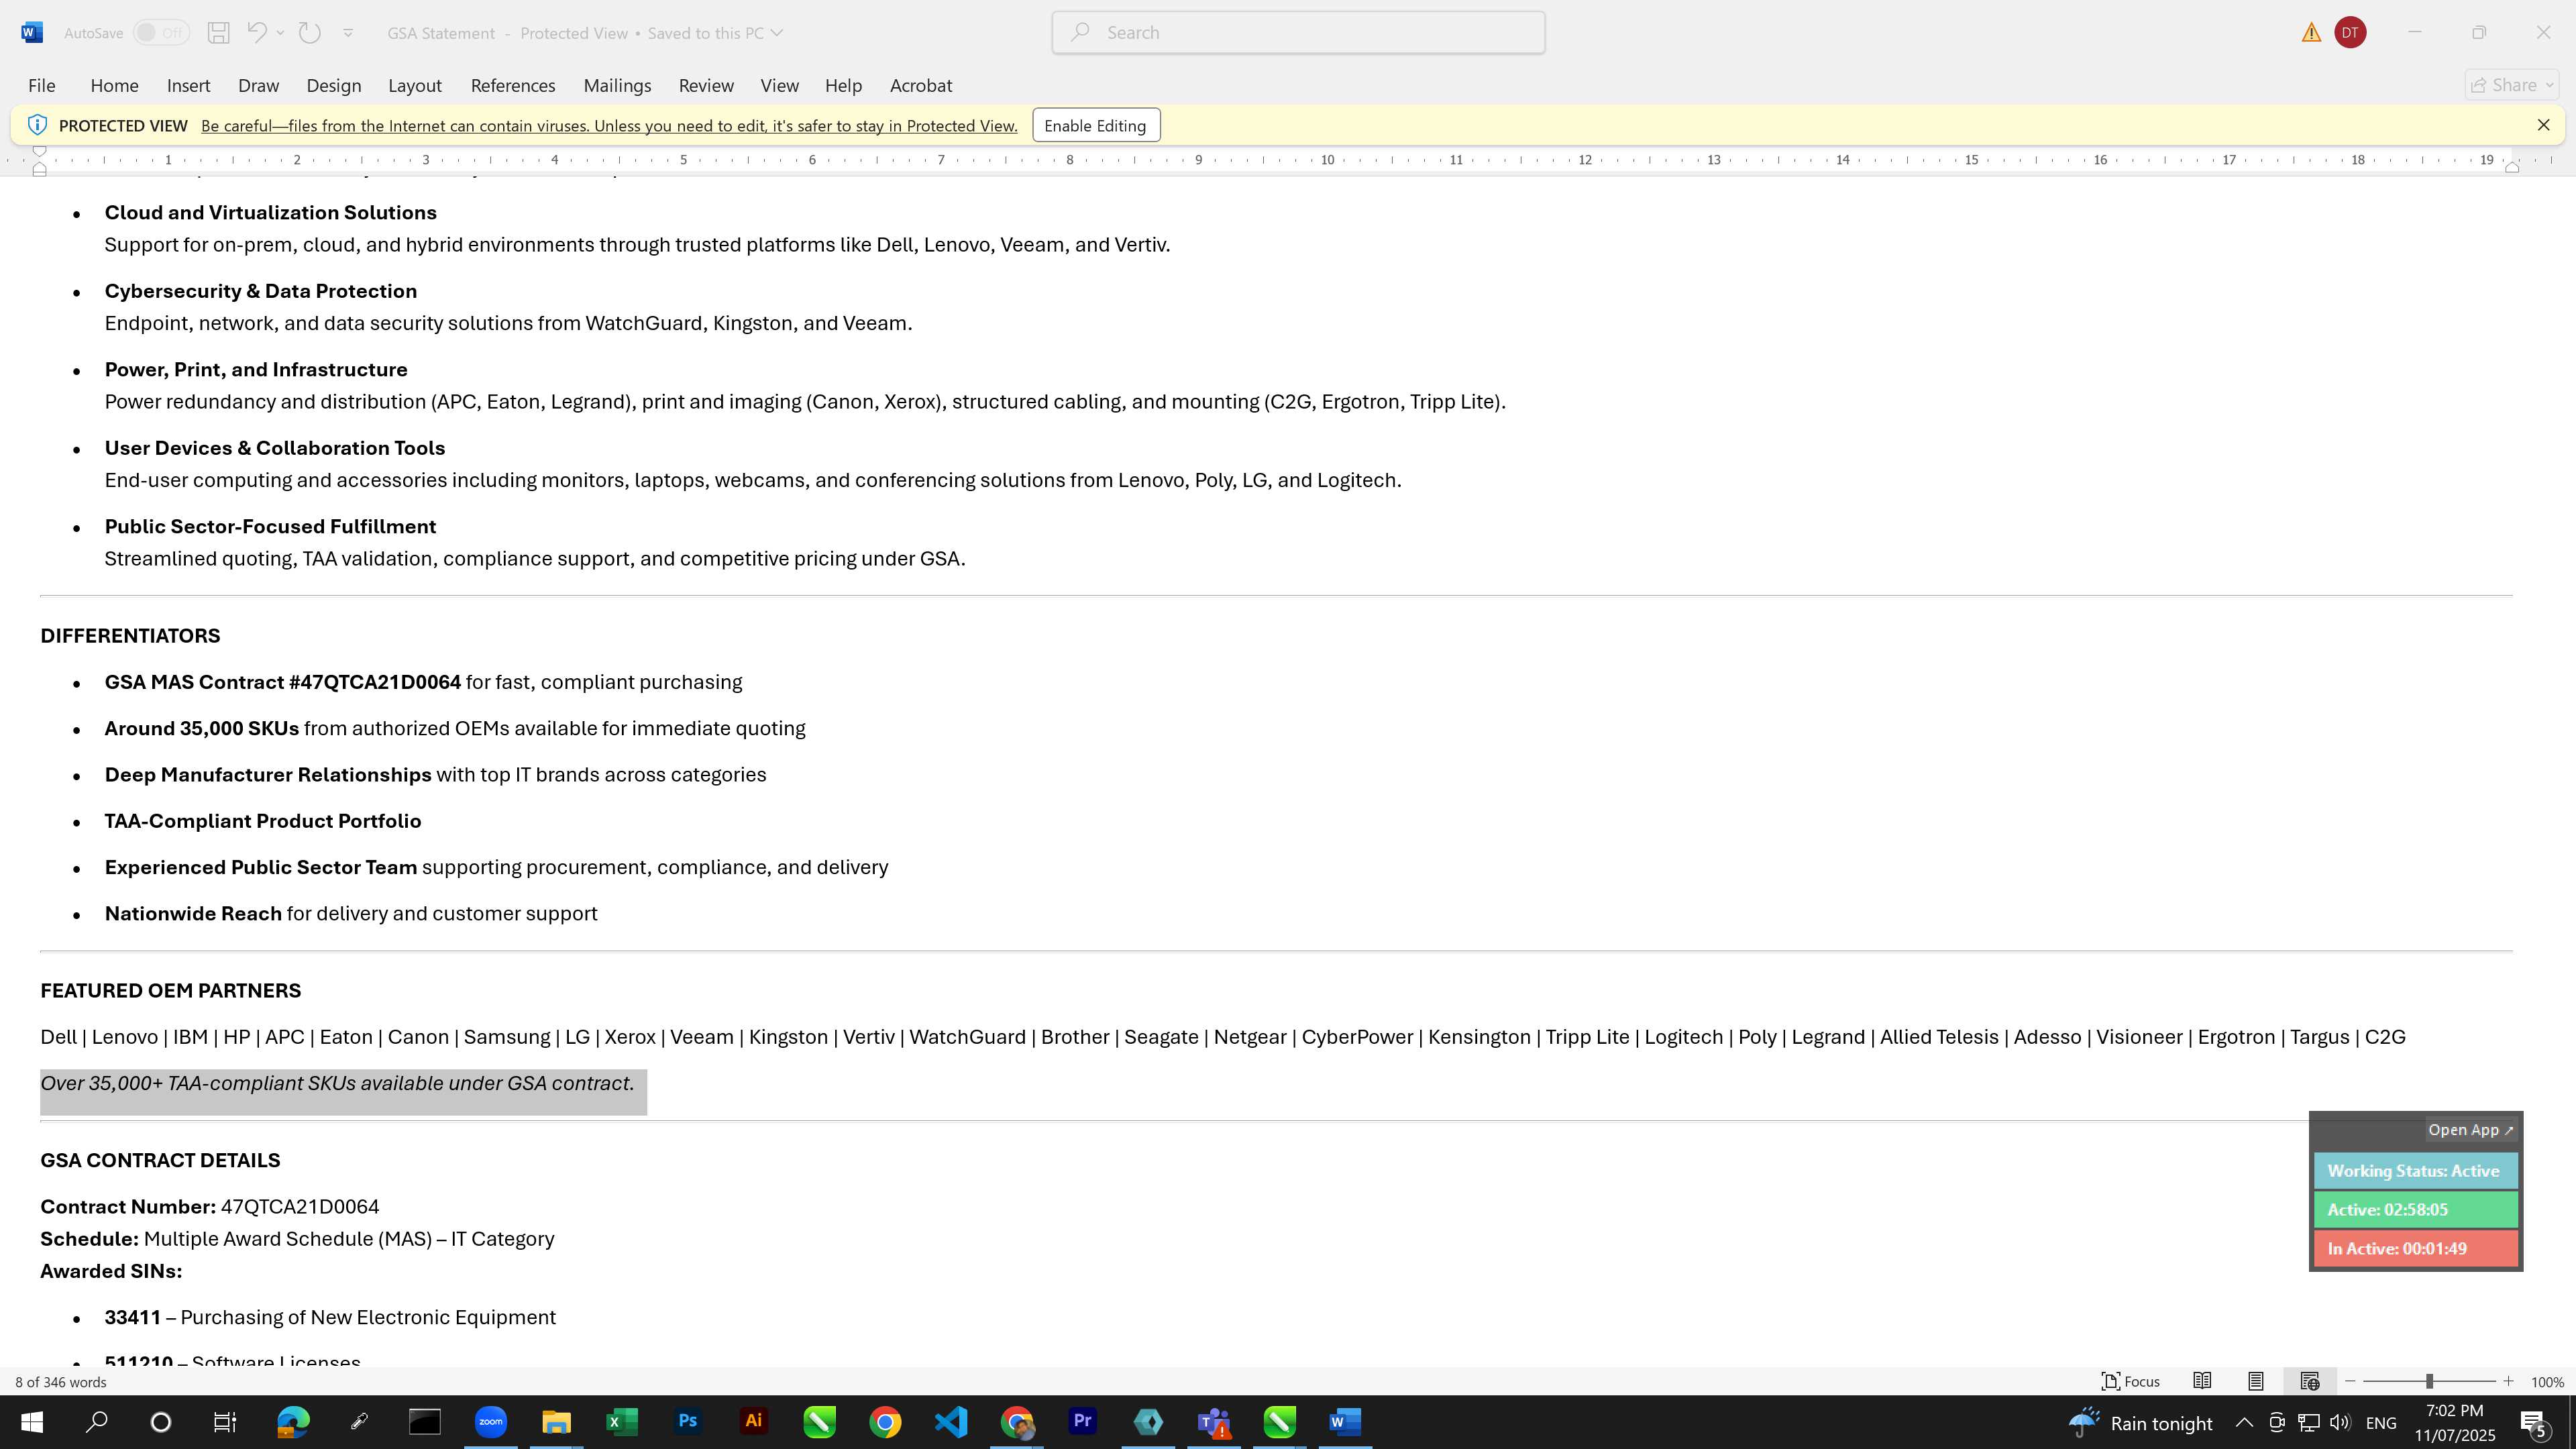Click Open App in time tracker widget
Screen dimensions: 2576x1449
(2470, 1130)
